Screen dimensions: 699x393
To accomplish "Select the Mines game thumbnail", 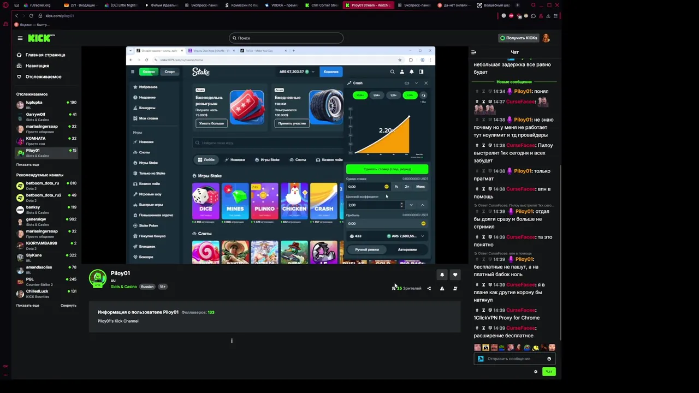I will [x=235, y=201].
